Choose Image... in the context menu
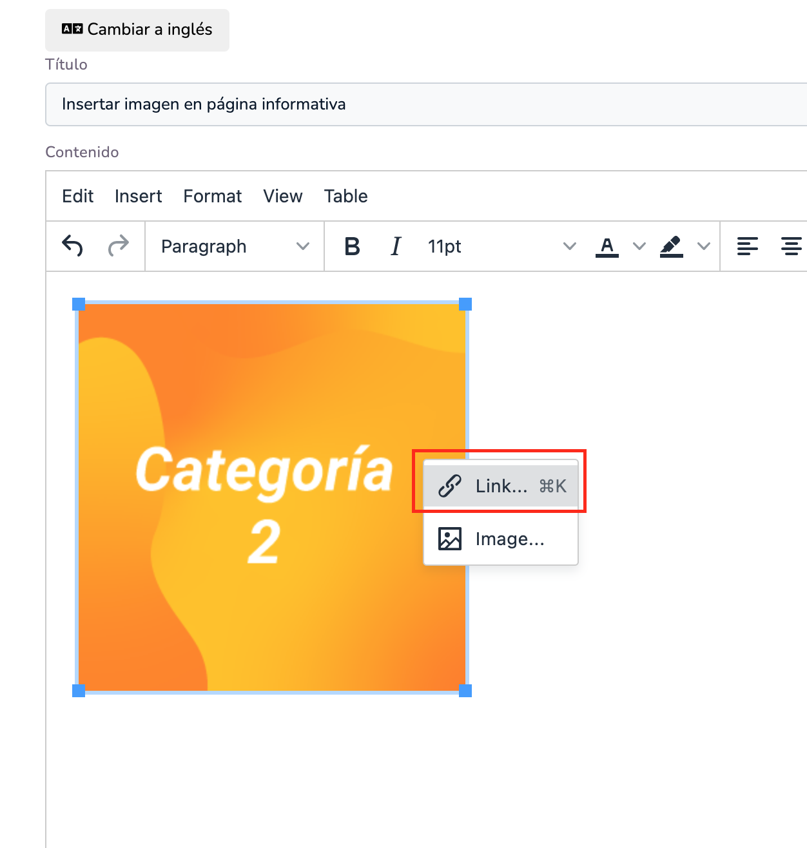The width and height of the screenshot is (807, 848). click(x=501, y=539)
